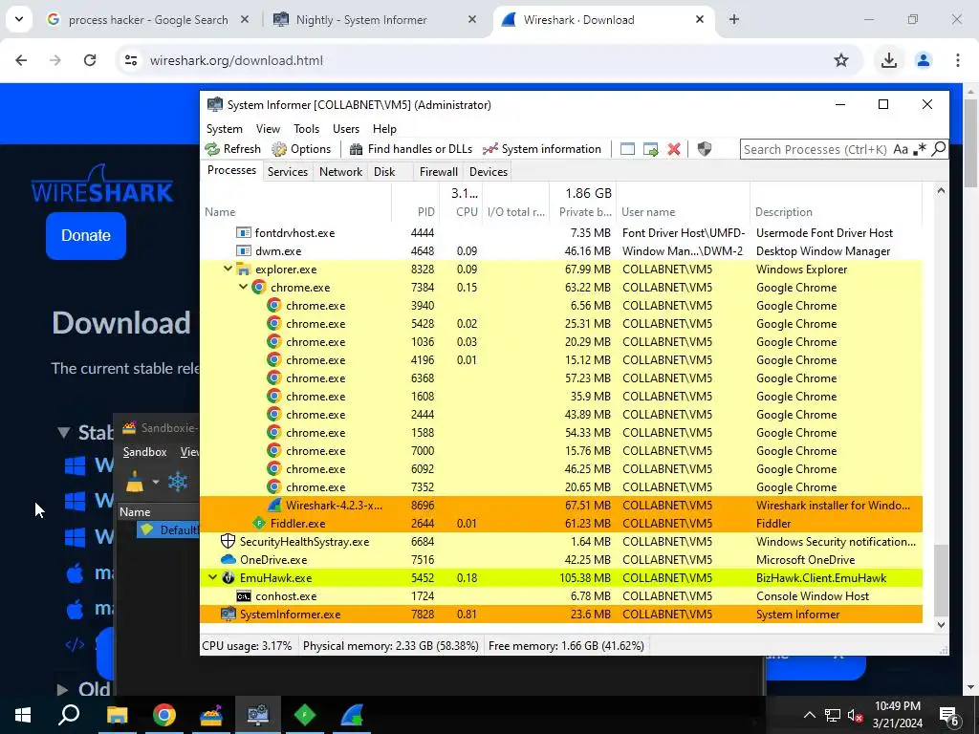Click the shield icon in toolbar
The height and width of the screenshot is (734, 979).
705,148
